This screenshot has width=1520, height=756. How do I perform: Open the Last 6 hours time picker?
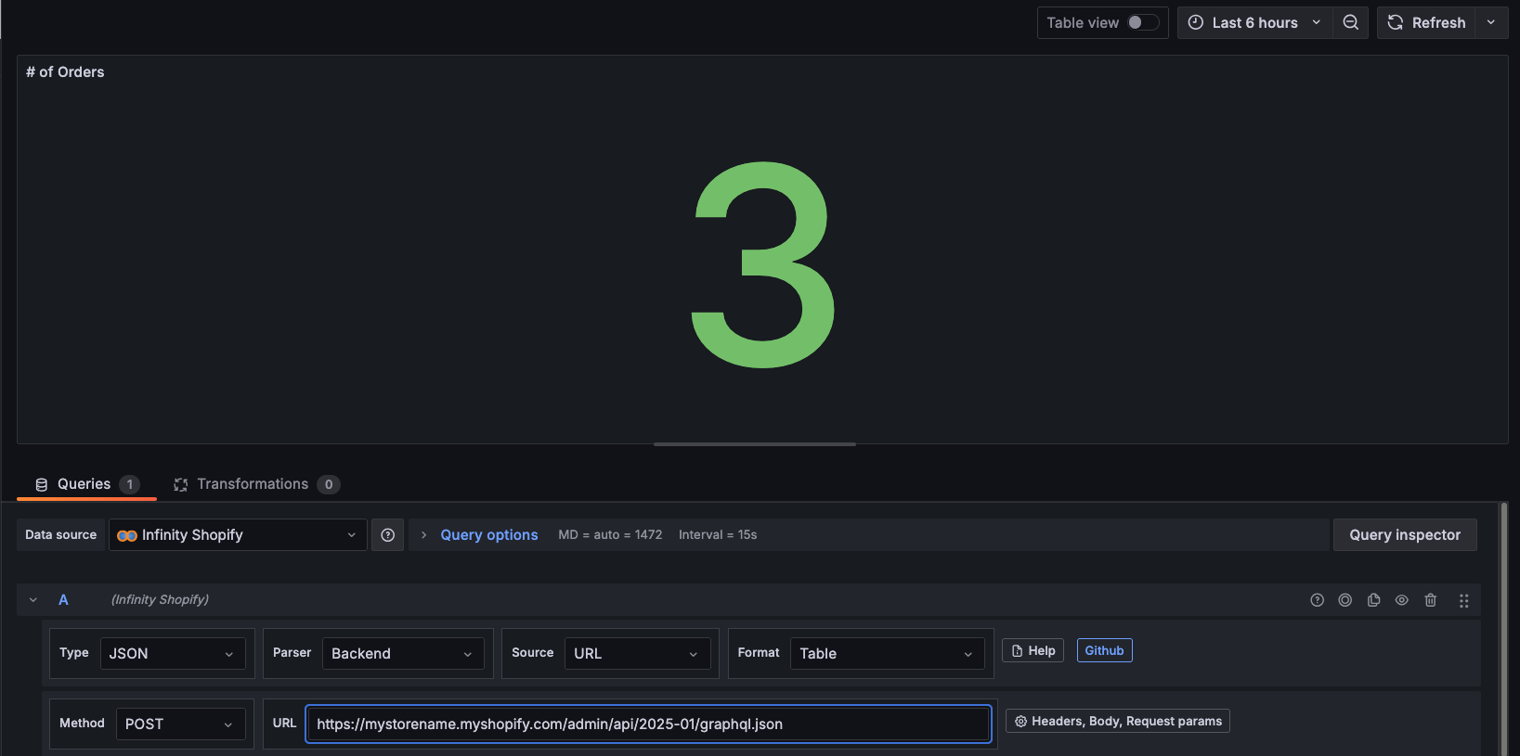1254,22
